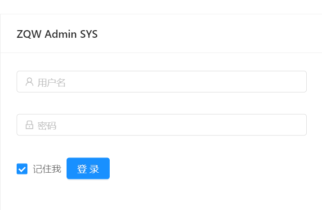
Task: Focus the 密码 input field
Action: click(161, 125)
